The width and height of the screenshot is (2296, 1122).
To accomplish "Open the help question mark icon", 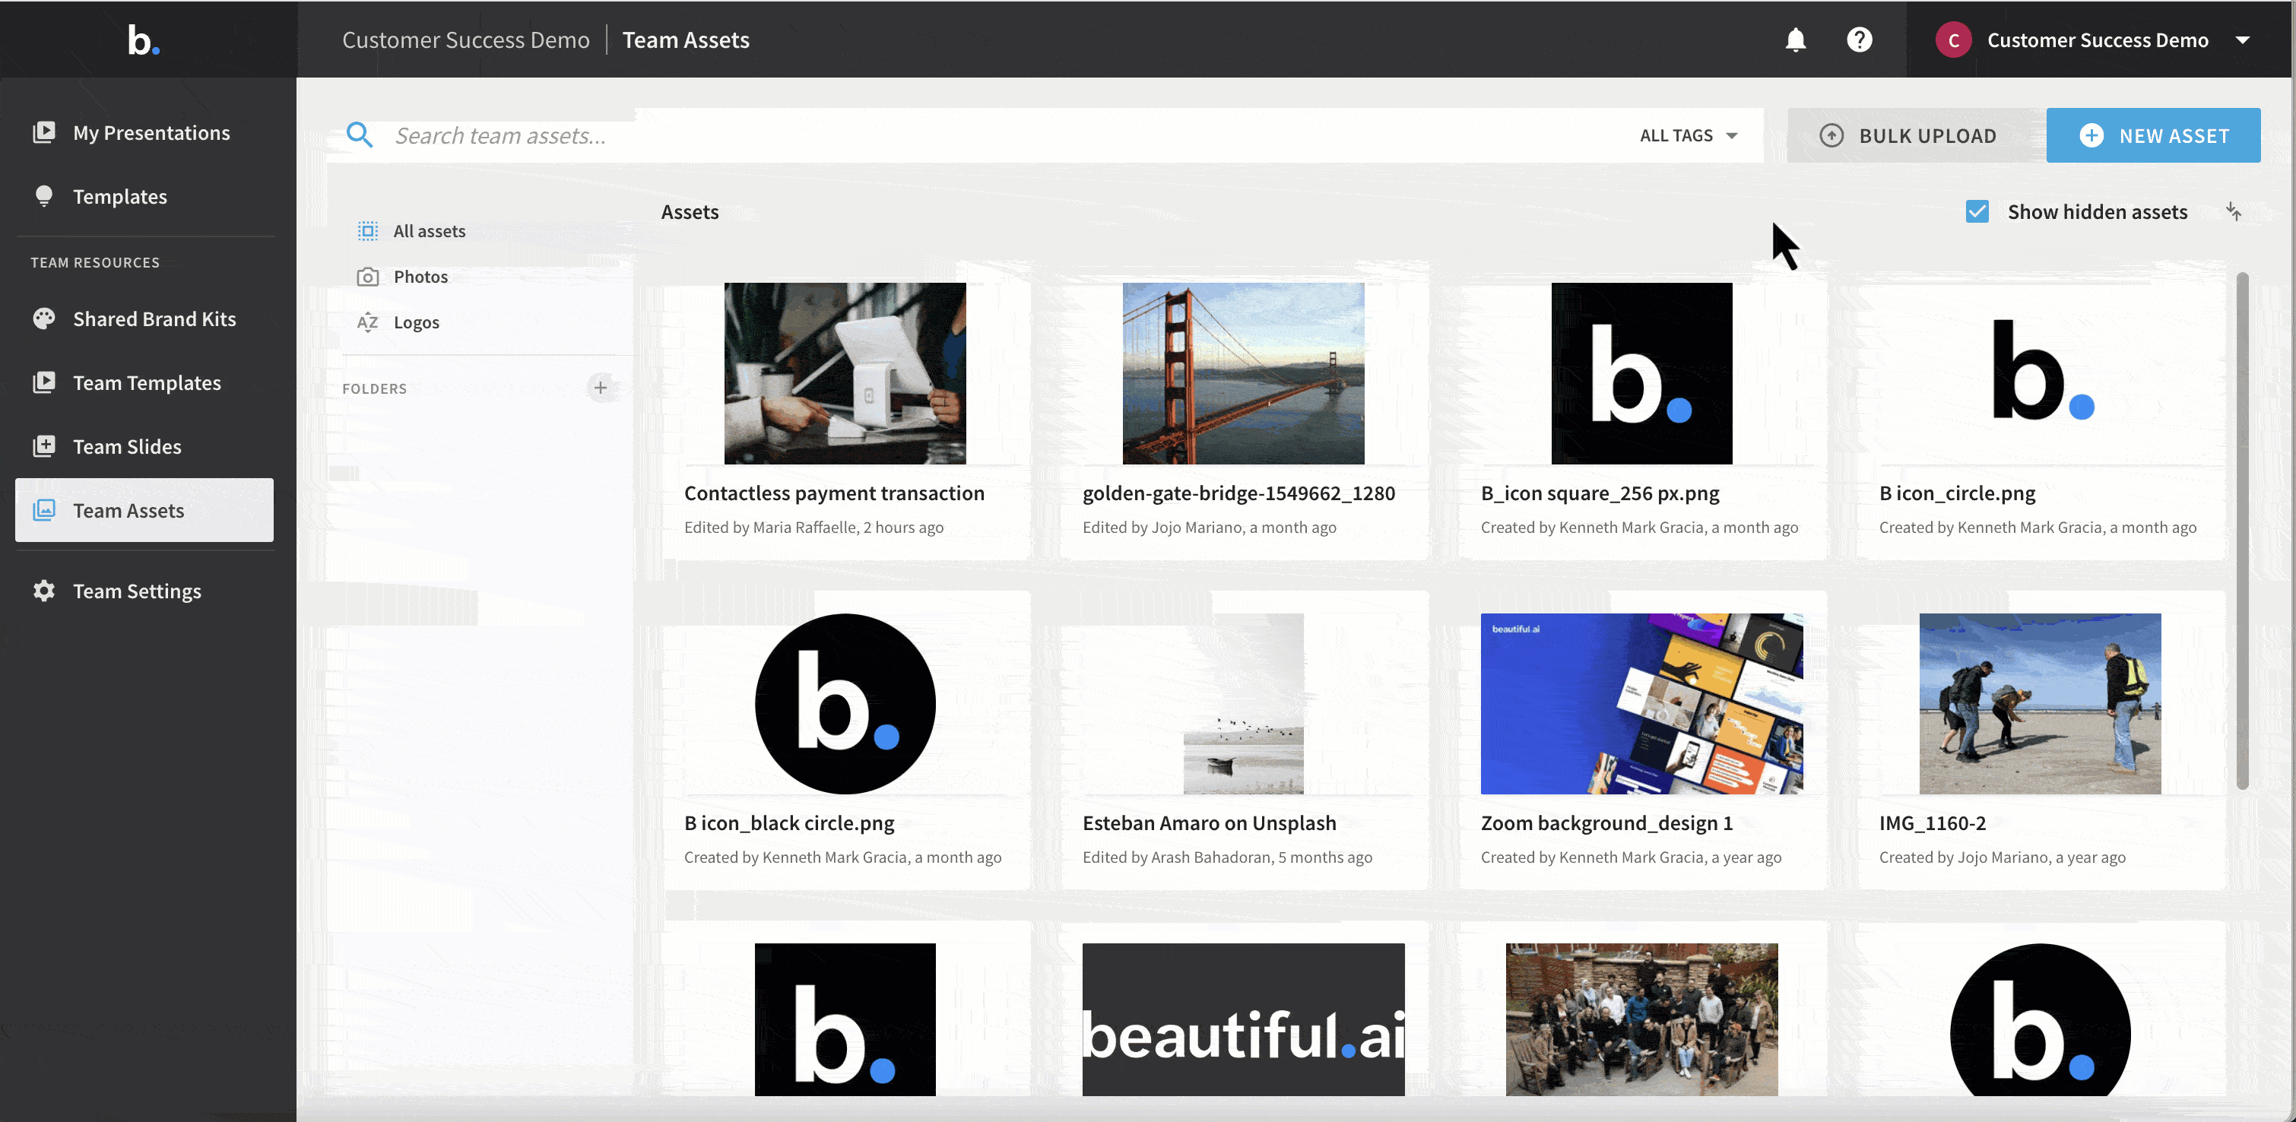I will [x=1860, y=40].
